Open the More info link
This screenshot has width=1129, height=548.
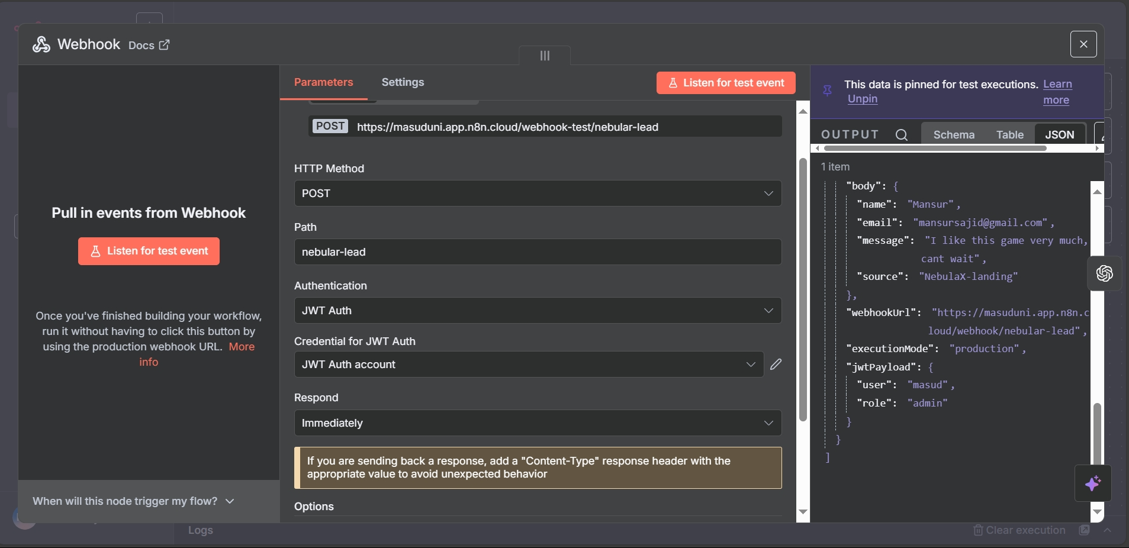[x=242, y=347]
